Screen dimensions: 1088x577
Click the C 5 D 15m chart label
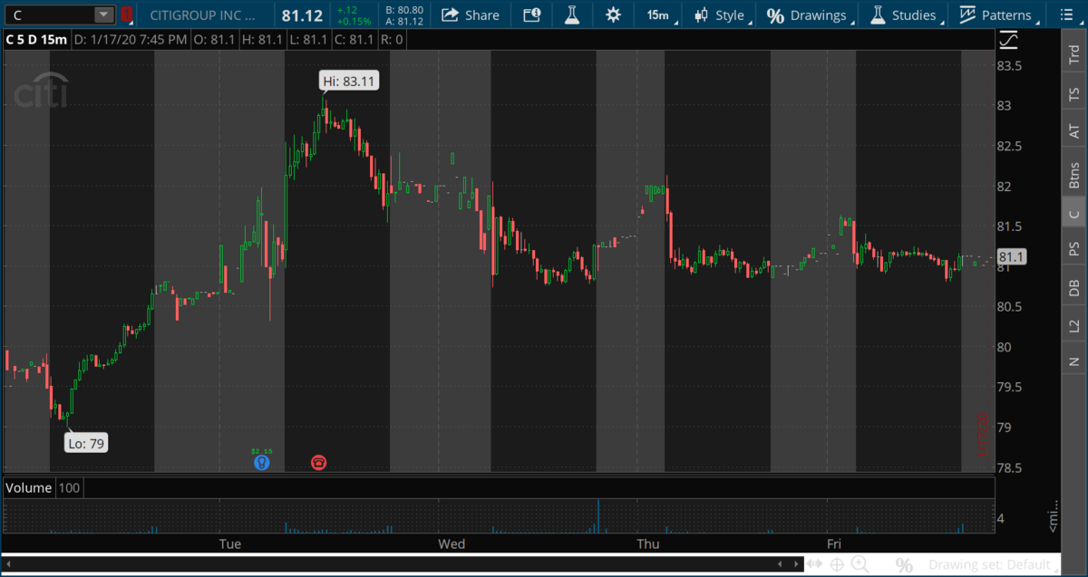coord(35,40)
